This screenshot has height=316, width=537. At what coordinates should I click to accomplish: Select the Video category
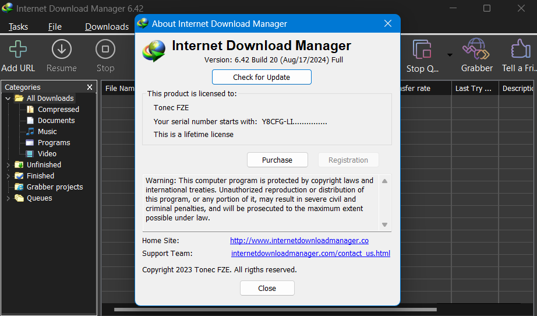coord(47,153)
